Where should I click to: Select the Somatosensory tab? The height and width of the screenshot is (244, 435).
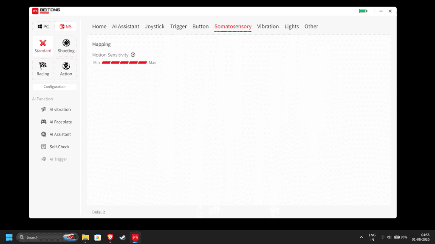pyautogui.click(x=233, y=27)
